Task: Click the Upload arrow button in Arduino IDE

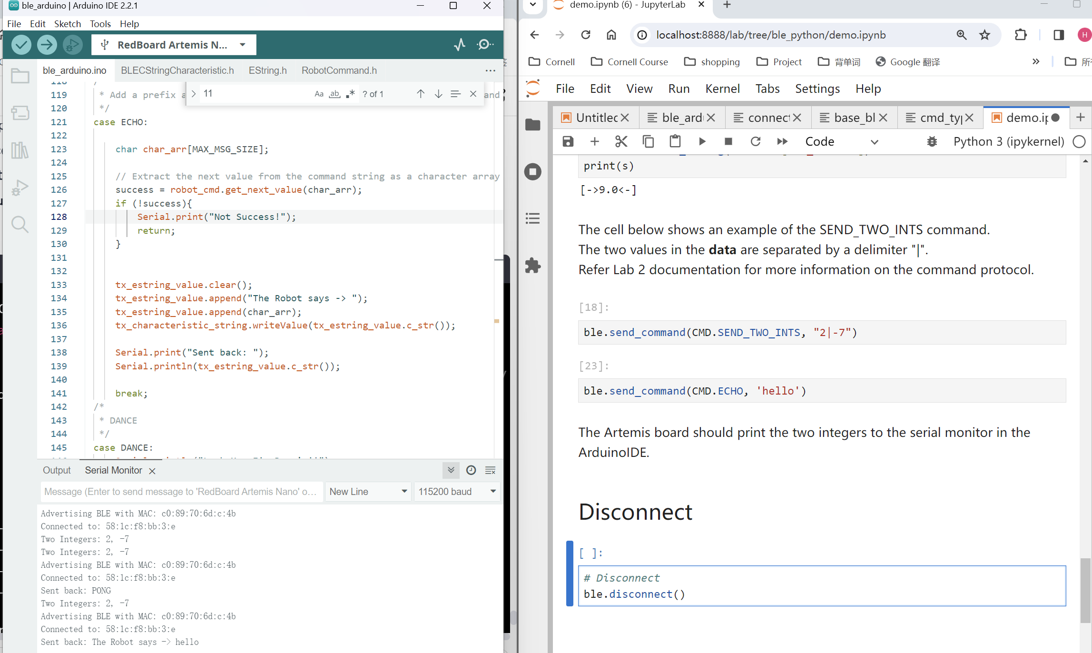Action: (x=47, y=45)
